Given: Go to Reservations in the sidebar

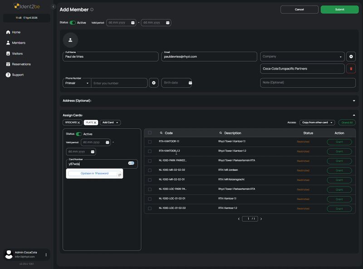Looking at the screenshot, I should point(21,64).
